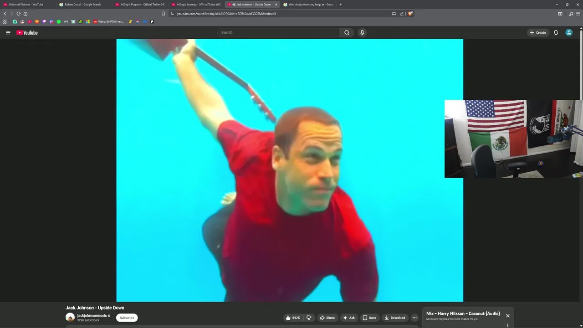Go forward using browser forward arrow
This screenshot has height=328, width=583.
(x=12, y=14)
